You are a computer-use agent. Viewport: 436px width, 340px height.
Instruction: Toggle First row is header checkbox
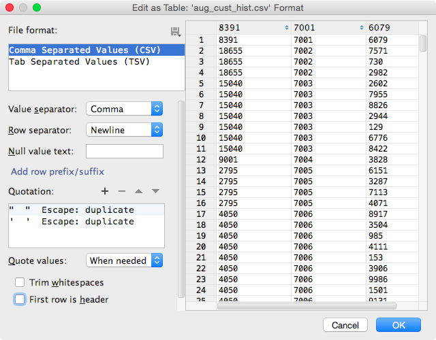tap(20, 299)
